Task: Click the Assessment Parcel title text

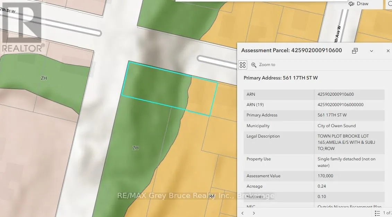Action: click(x=291, y=50)
